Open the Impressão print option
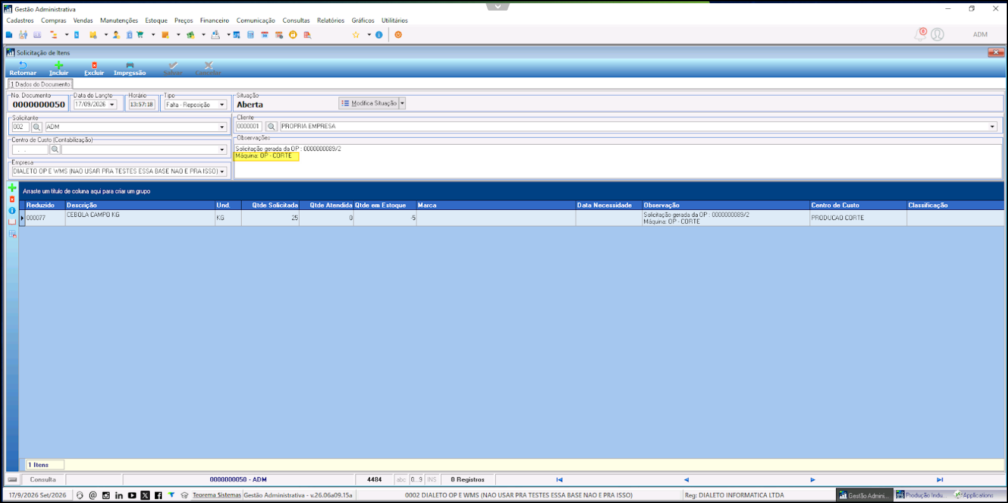Image resolution: width=1008 pixels, height=503 pixels. pos(129,69)
